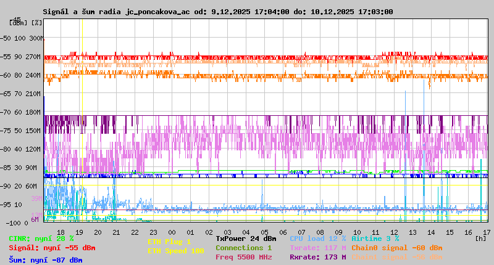Click the 'ETH Plug 1' legend label
Viewport: 494px width, 265px height.
coord(169,242)
